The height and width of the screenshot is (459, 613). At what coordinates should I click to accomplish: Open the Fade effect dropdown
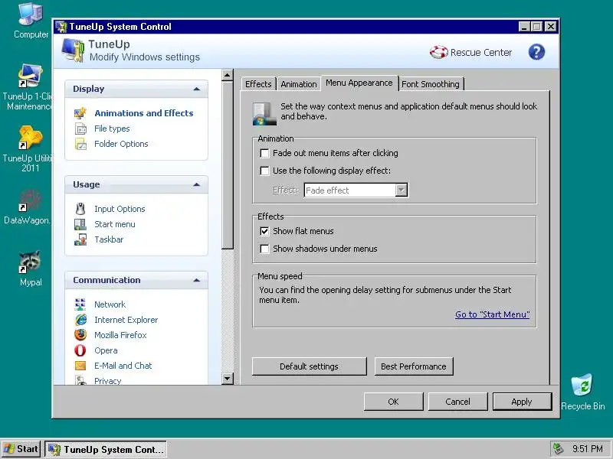[402, 190]
